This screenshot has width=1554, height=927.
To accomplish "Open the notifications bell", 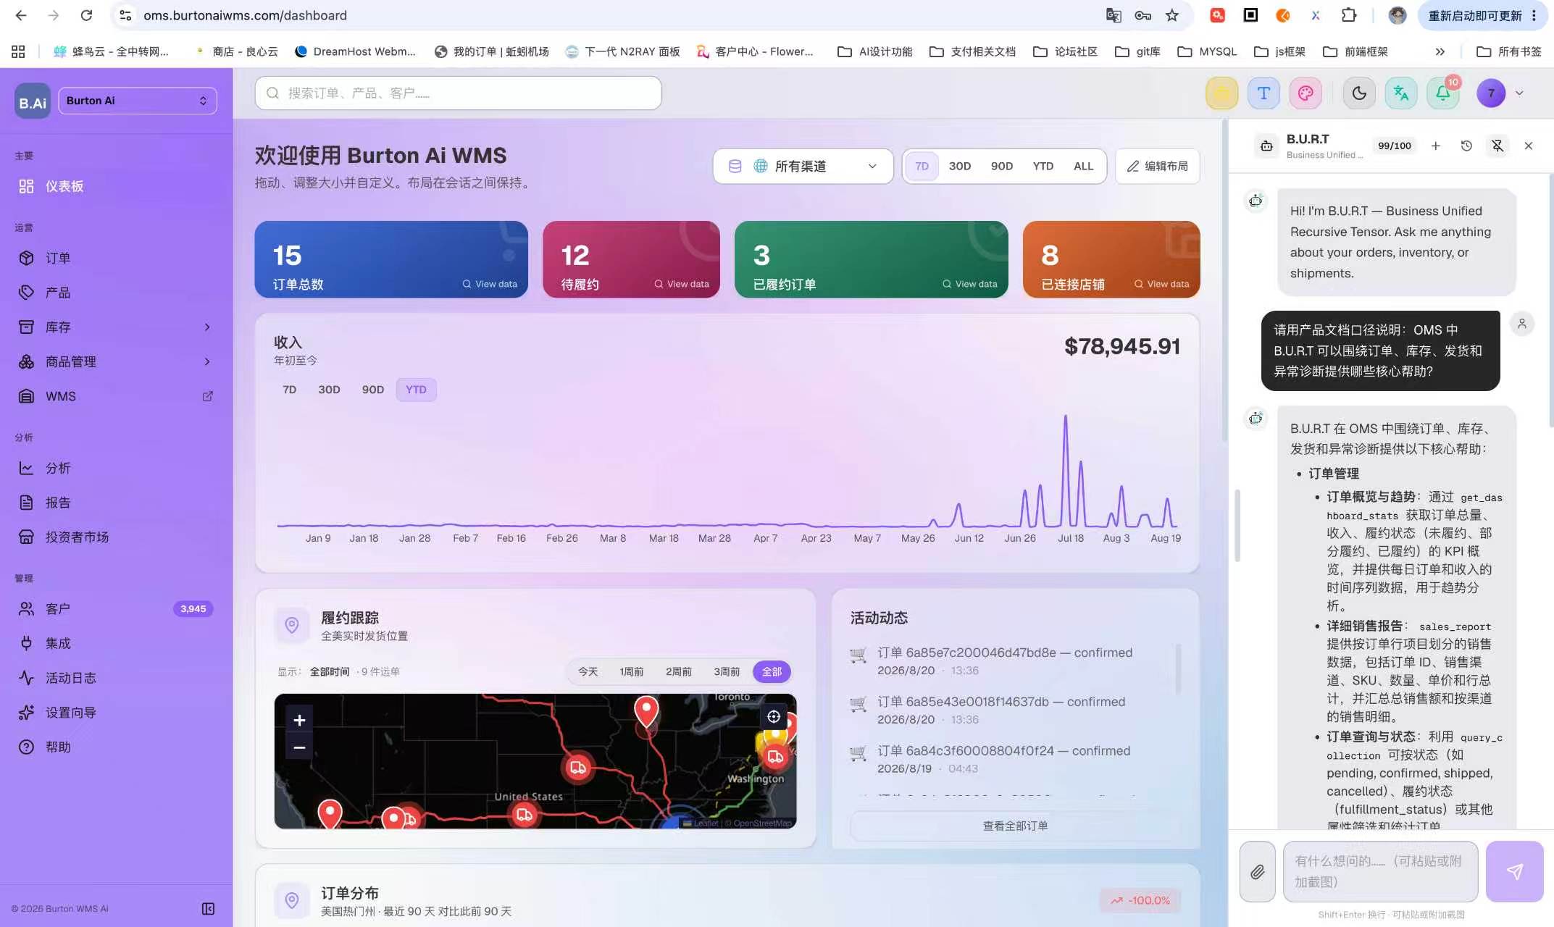I will [1442, 93].
